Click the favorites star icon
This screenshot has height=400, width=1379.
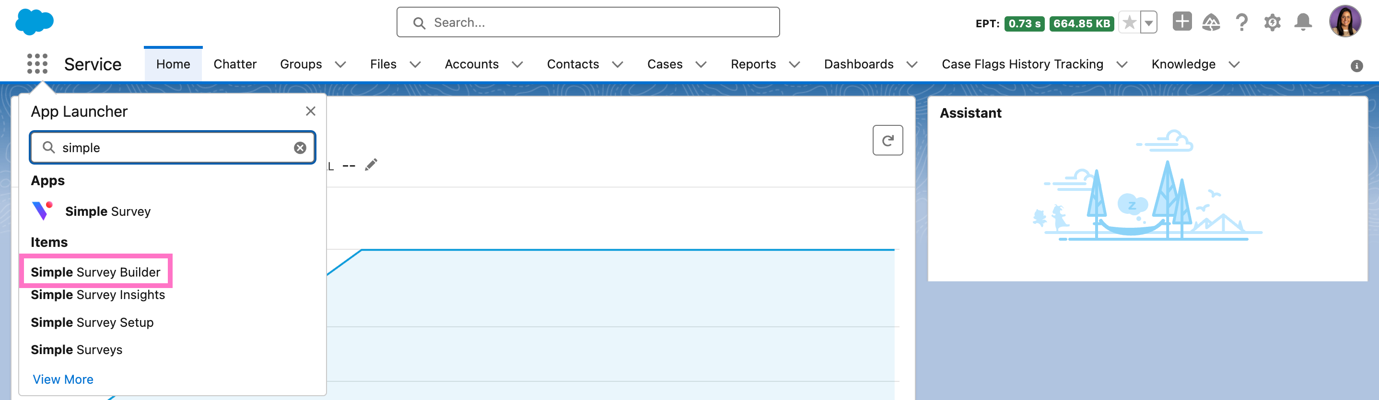click(1129, 22)
